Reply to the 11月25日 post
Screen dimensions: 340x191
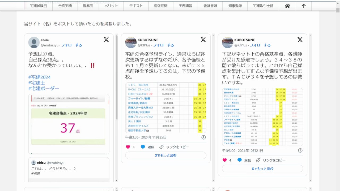pos(147,147)
